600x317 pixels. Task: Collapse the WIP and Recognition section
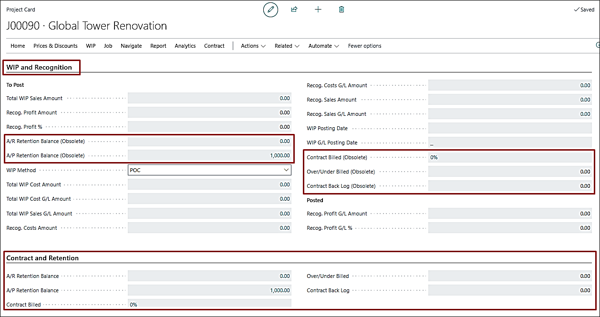coord(39,67)
